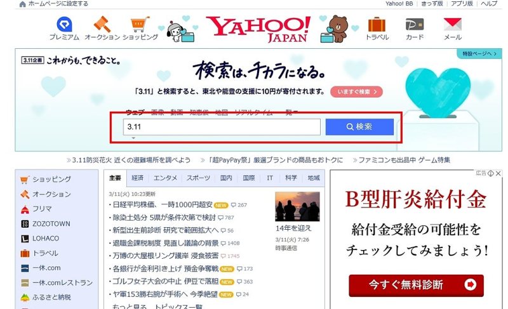Open ファミコンも出品中 ゲーム特集 link
Screen dimensions: 508x309
pos(404,160)
